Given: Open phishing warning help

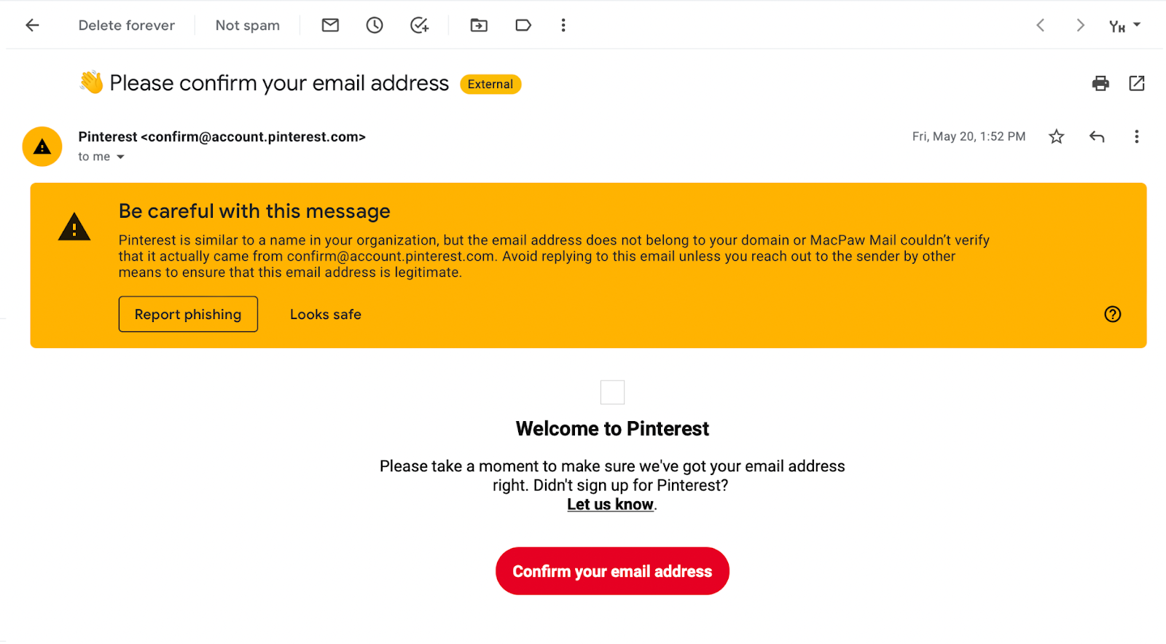Looking at the screenshot, I should [x=1112, y=314].
